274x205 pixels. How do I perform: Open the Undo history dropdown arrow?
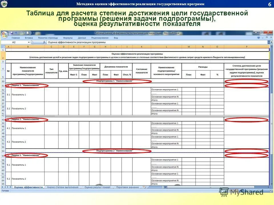(18, 33)
